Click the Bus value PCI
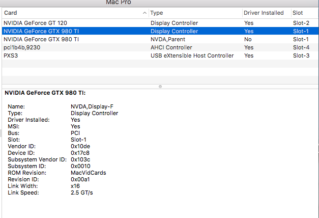Viewport: 319px width, 218px height. (75, 133)
